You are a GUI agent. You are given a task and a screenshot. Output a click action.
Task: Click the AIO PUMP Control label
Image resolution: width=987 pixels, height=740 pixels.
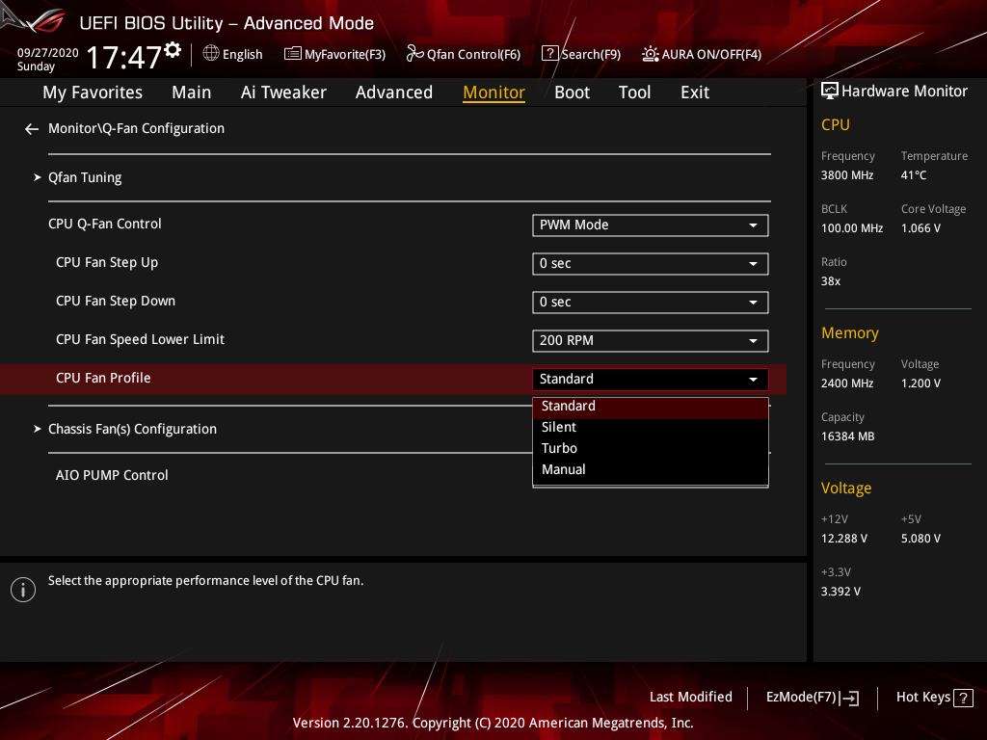tap(112, 475)
